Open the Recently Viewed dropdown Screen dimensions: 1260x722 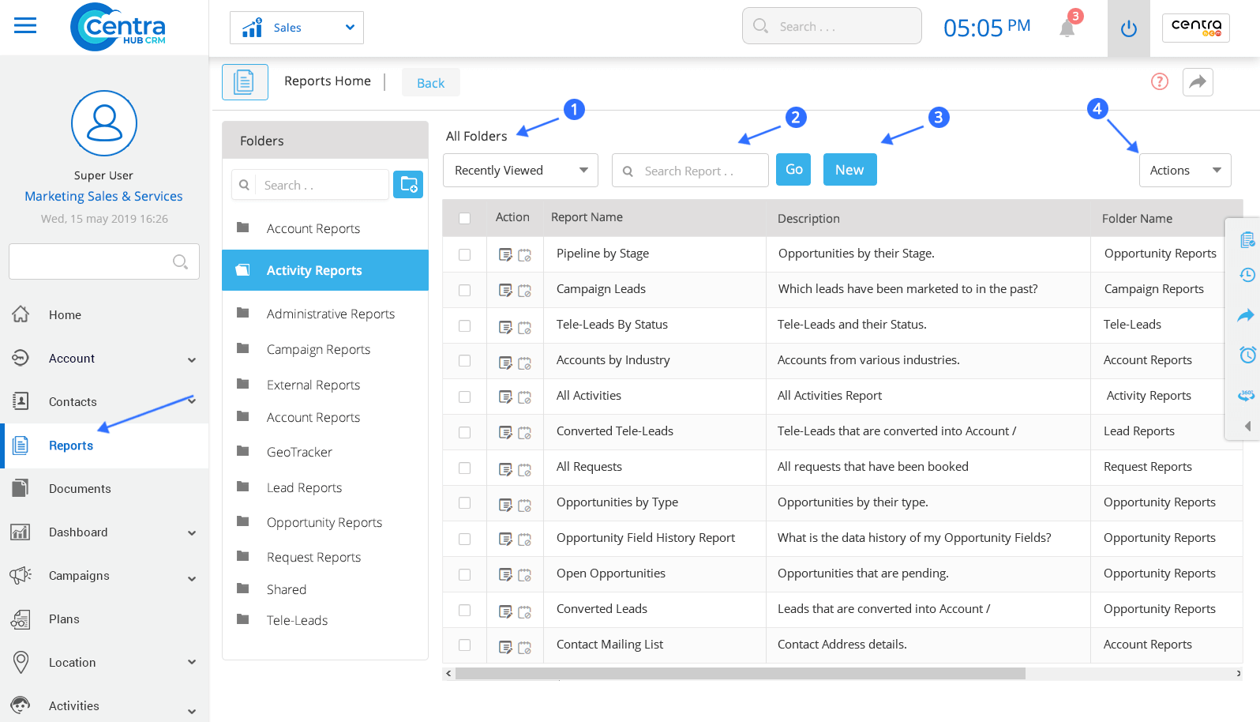pyautogui.click(x=520, y=171)
